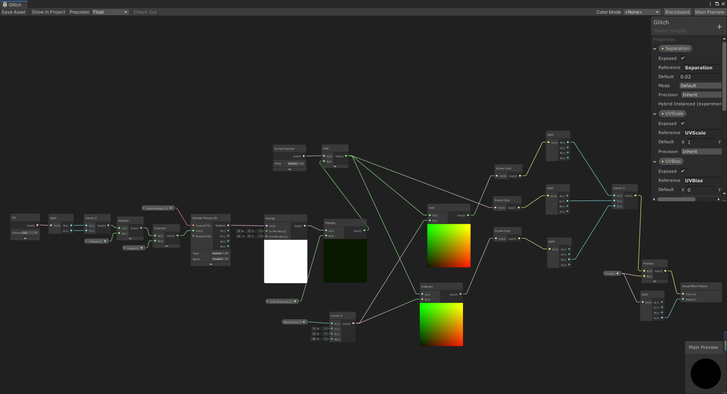Click the Blackboard toggle in the toolbar
This screenshot has height=394, width=727.
pos(677,12)
